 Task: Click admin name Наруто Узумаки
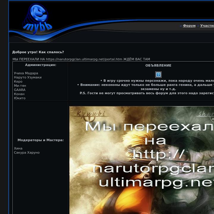(x=28, y=77)
